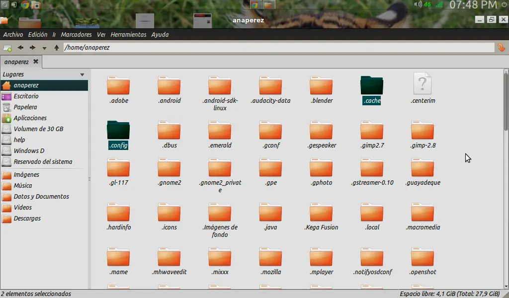The image size is (509, 298).
Task: Go back to previous folder
Action: click(20, 48)
